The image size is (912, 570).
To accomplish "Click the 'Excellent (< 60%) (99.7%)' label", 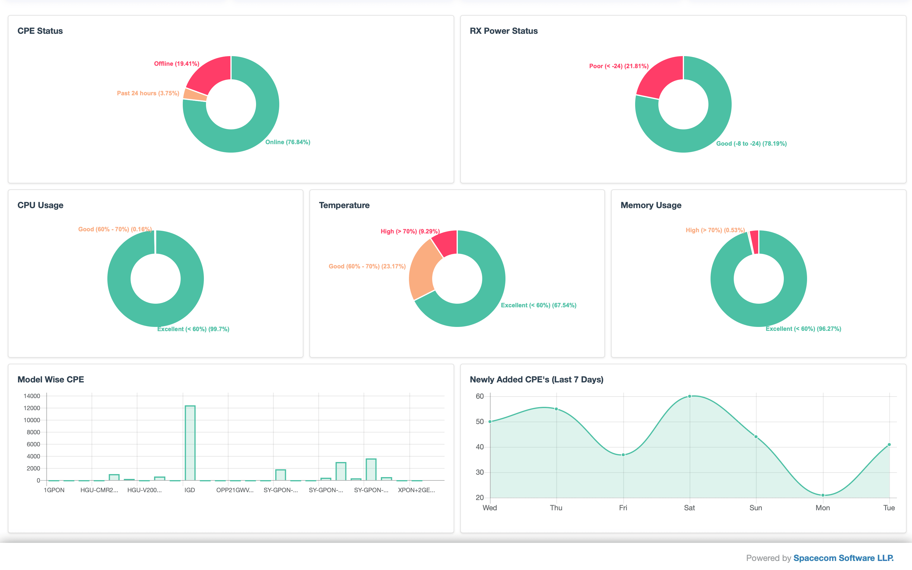I will coord(193,329).
